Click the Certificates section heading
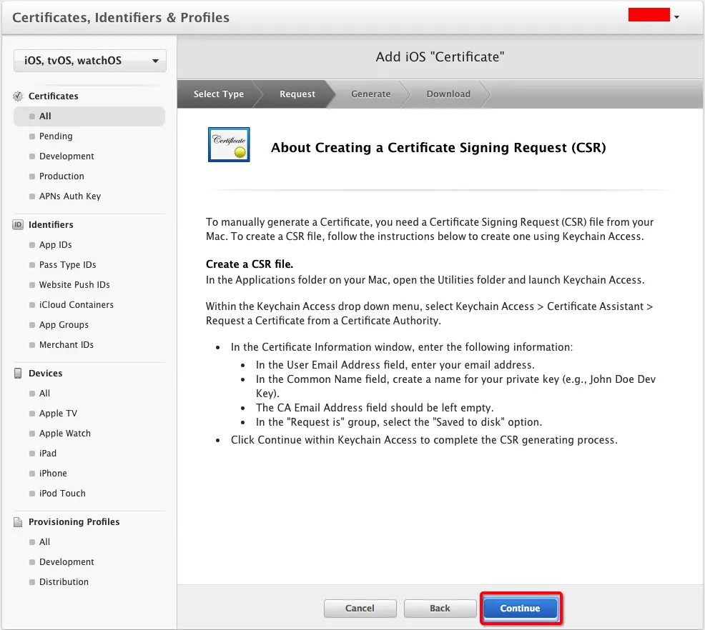The width and height of the screenshot is (705, 630). click(x=53, y=96)
